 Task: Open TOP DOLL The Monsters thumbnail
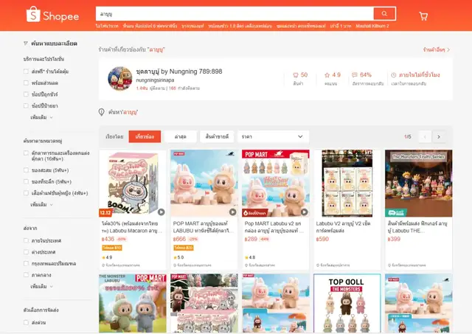pos(347,303)
